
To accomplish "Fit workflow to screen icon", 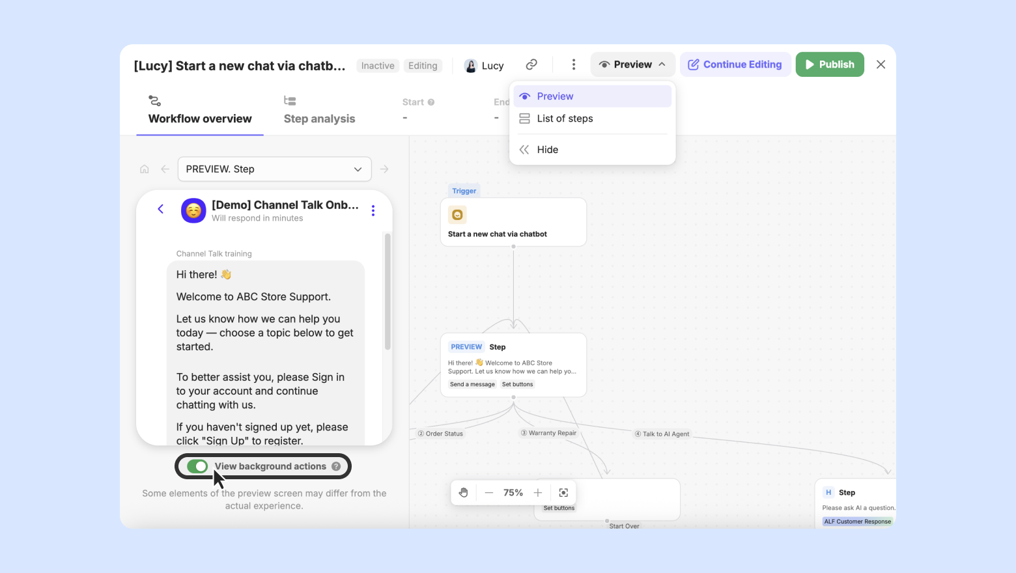I will (564, 493).
